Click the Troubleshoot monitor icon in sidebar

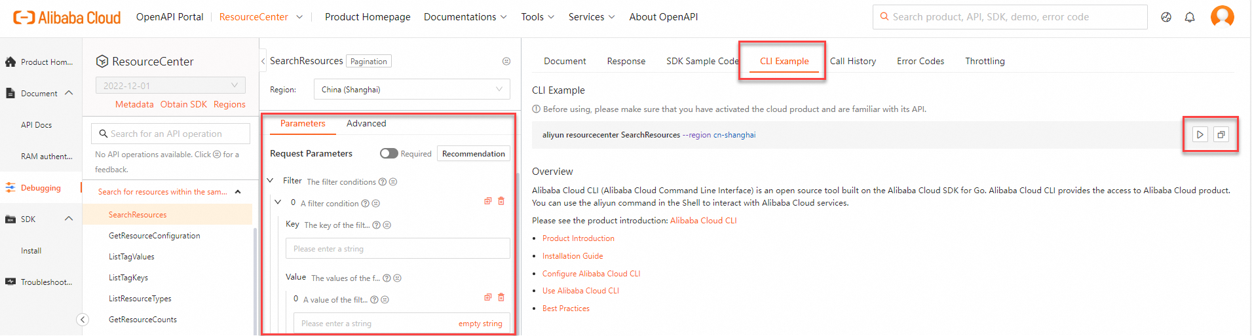pyautogui.click(x=10, y=282)
